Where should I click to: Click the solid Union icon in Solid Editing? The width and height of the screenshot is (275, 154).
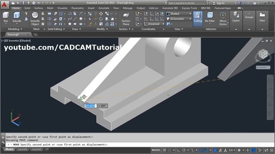pyautogui.click(x=49, y=14)
